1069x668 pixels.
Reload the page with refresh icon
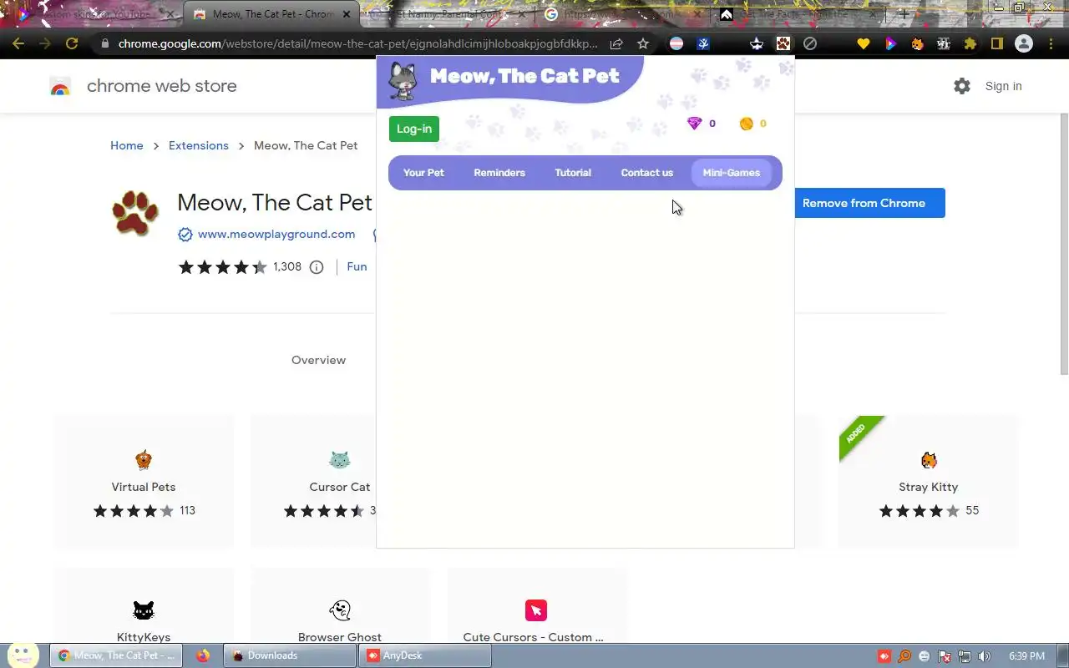[x=72, y=43]
